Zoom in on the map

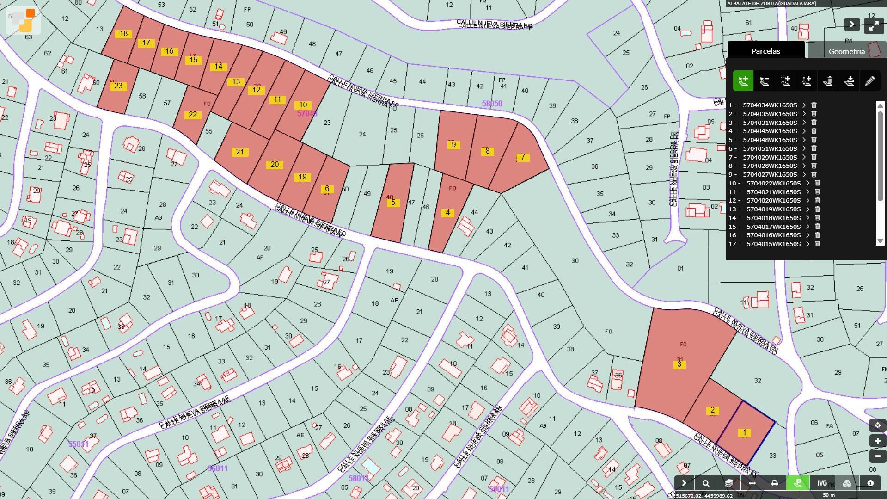tap(878, 441)
